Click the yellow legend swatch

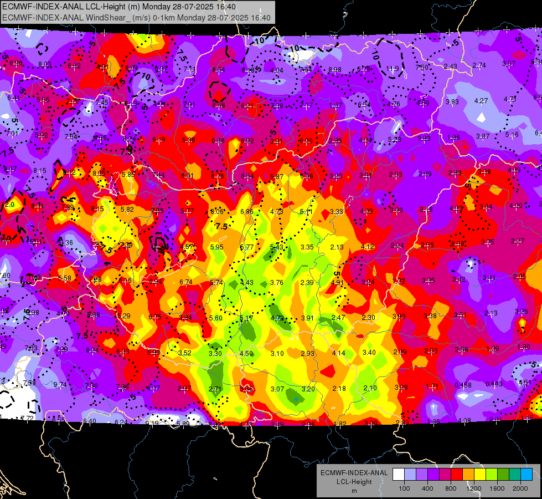(x=480, y=475)
